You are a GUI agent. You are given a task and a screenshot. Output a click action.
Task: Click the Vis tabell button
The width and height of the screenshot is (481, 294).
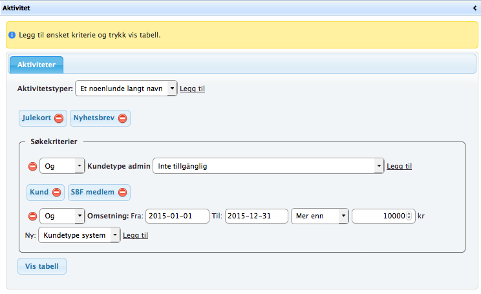pos(42,266)
